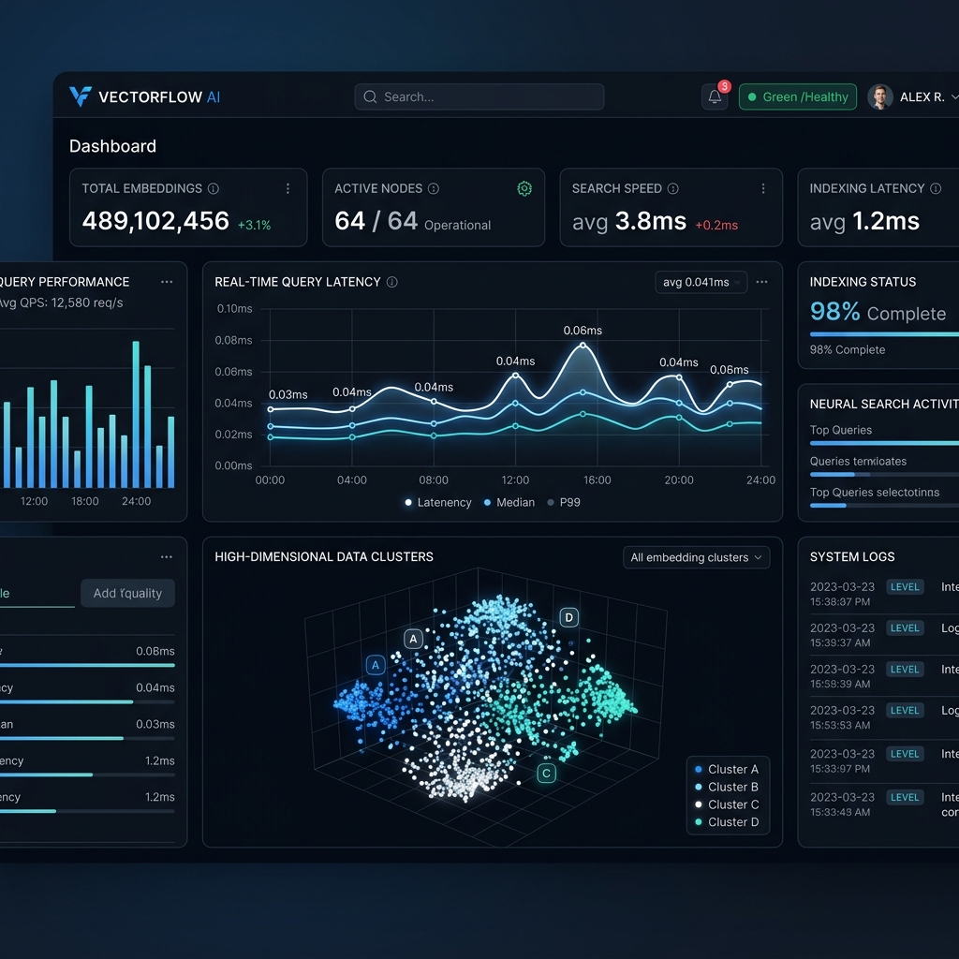Expand the All embedding clusters dropdown
Image resolution: width=959 pixels, height=959 pixels.
tap(696, 557)
